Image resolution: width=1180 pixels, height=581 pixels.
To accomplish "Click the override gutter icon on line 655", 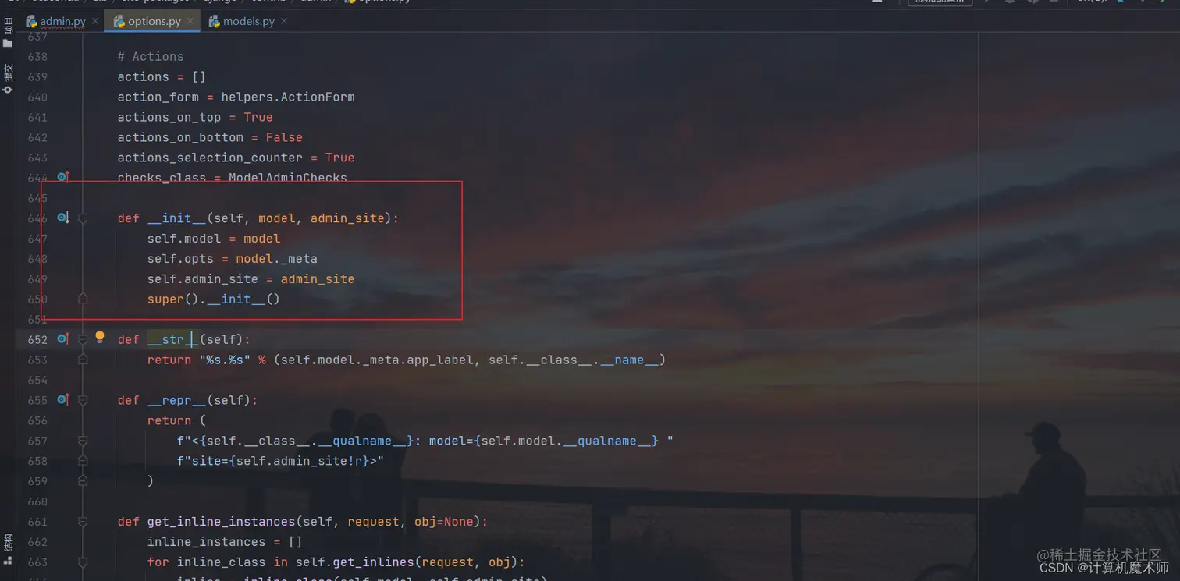I will [63, 400].
